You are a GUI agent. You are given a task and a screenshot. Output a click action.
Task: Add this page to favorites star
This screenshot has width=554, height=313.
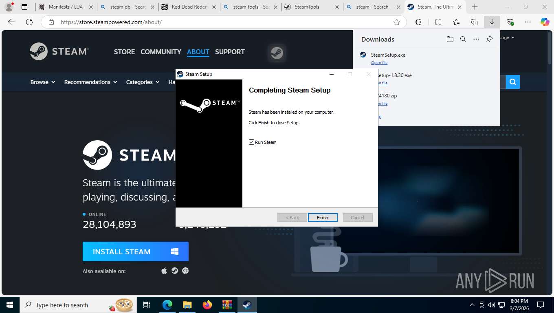[x=397, y=22]
